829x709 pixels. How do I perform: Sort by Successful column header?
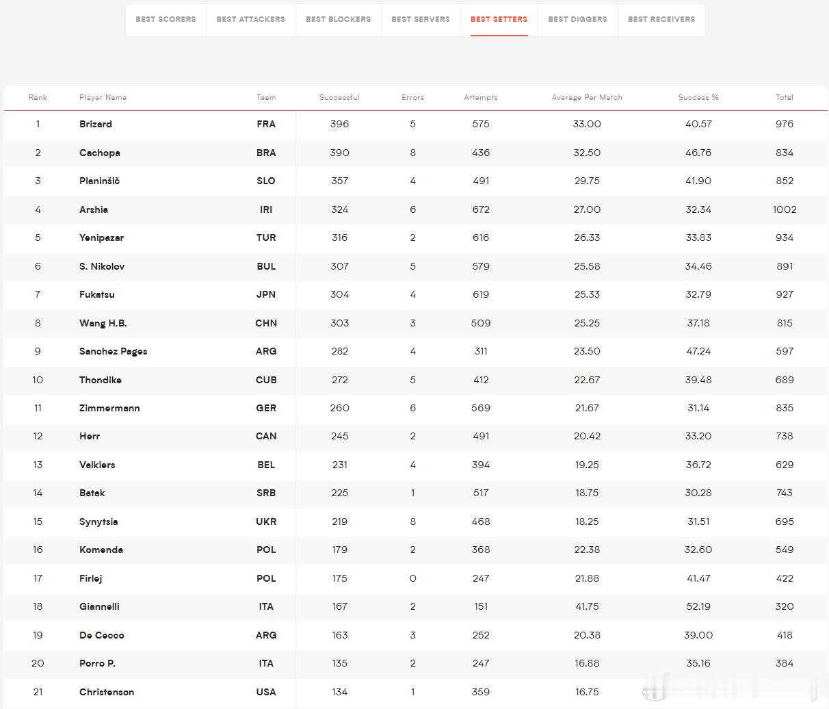(339, 97)
